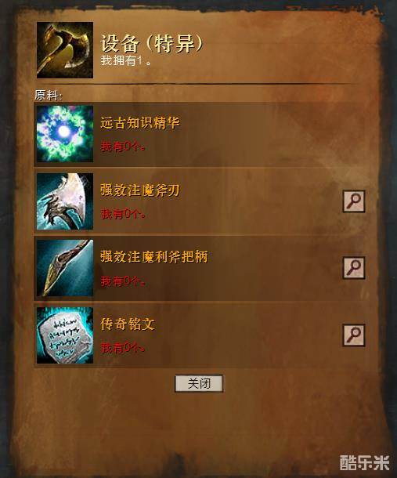The image size is (397, 478).
Task: Click the 原料 ingredients label
Action: [x=48, y=96]
